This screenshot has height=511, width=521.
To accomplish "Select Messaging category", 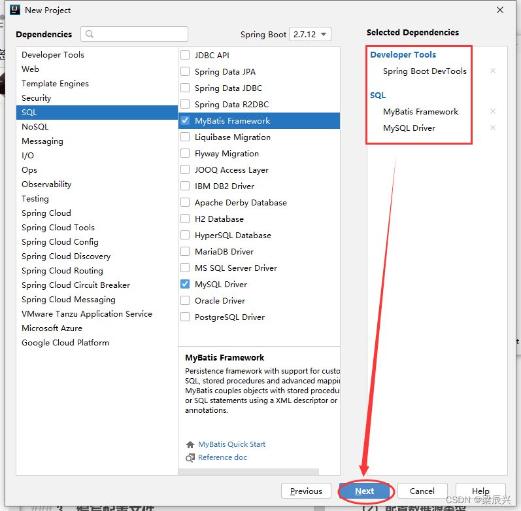I will point(97,141).
